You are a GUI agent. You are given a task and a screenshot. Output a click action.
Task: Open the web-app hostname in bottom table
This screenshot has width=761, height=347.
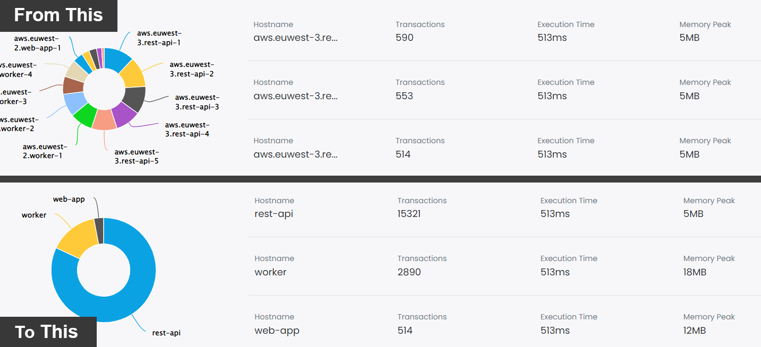pos(277,331)
